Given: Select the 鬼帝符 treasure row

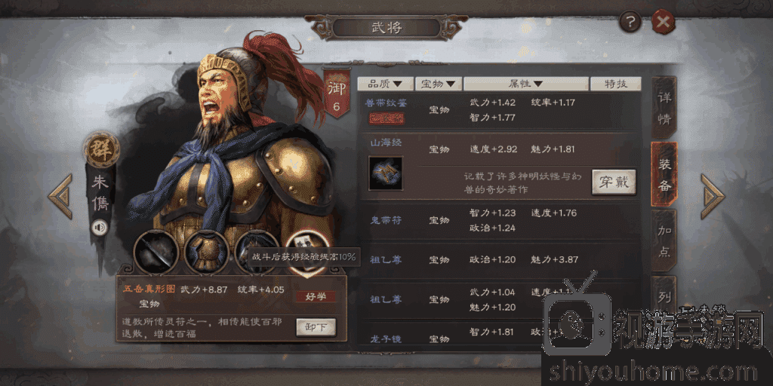Looking at the screenshot, I should (500, 220).
